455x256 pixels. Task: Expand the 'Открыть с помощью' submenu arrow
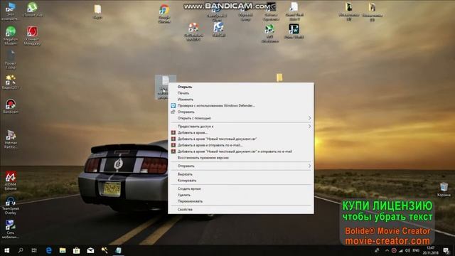click(x=309, y=118)
